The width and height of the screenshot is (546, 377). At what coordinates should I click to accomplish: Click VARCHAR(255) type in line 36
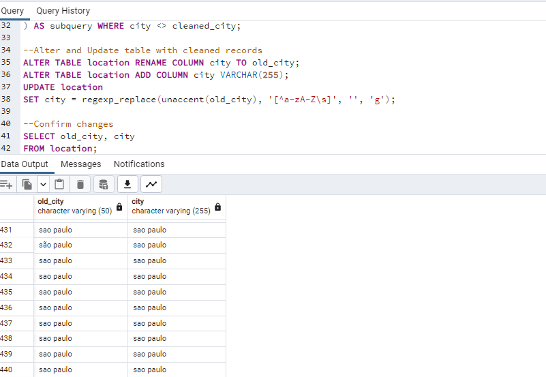(x=252, y=75)
